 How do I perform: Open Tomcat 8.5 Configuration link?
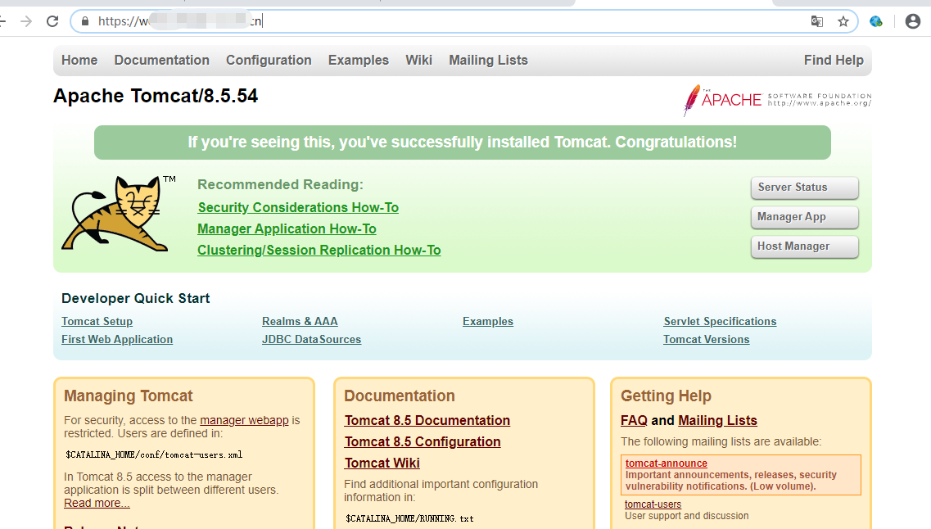pyautogui.click(x=423, y=441)
